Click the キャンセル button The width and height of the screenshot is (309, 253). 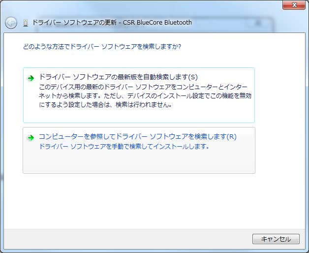276,239
